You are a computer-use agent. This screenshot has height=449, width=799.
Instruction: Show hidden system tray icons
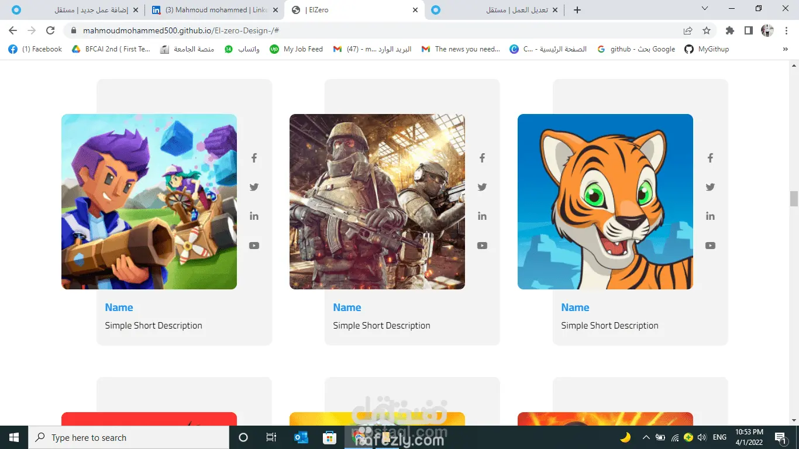[646, 437]
